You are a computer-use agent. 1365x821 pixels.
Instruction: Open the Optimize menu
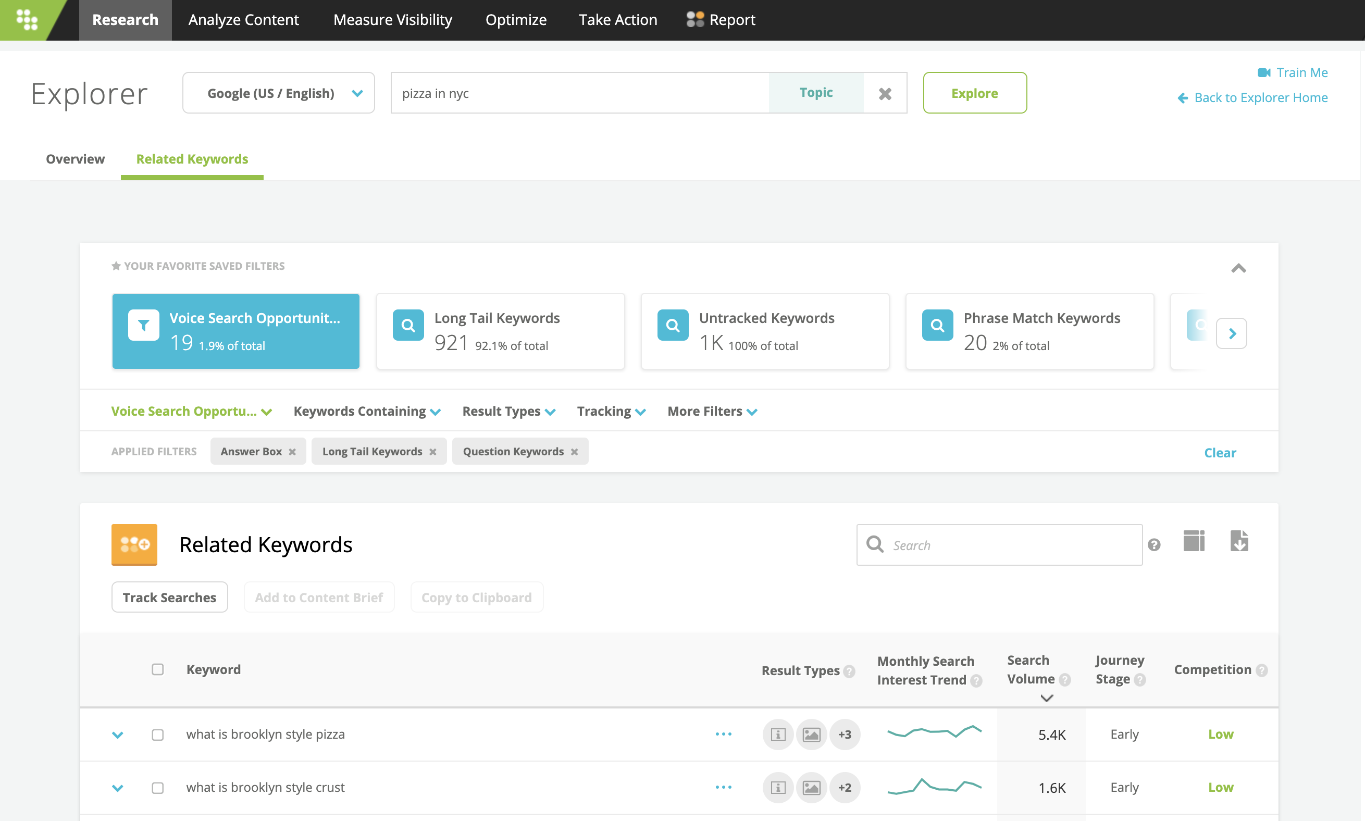coord(516,20)
